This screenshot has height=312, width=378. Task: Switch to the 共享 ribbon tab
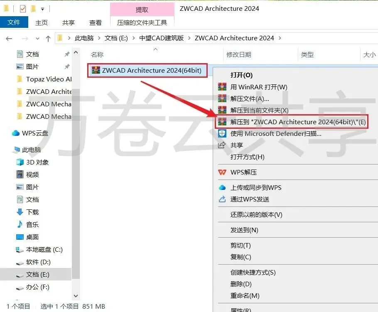[x=69, y=23]
